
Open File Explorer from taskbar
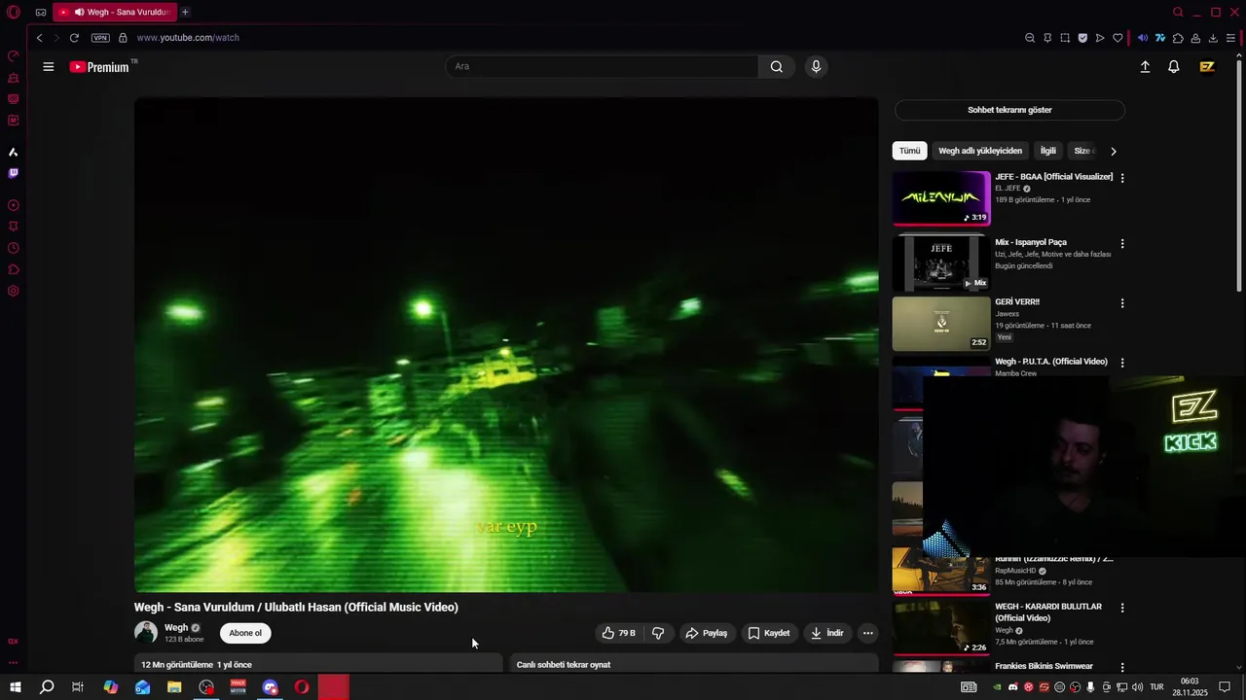point(174,687)
